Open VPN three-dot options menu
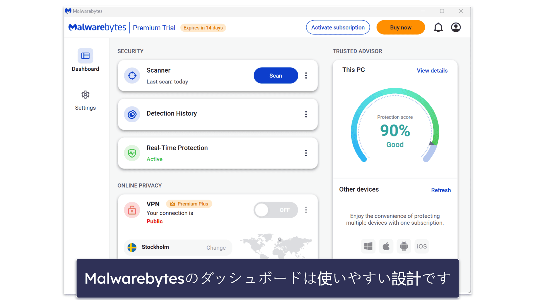The height and width of the screenshot is (300, 535). point(306,210)
